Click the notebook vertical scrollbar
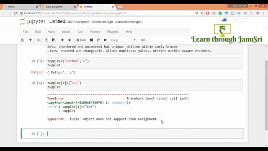 pos(266,95)
